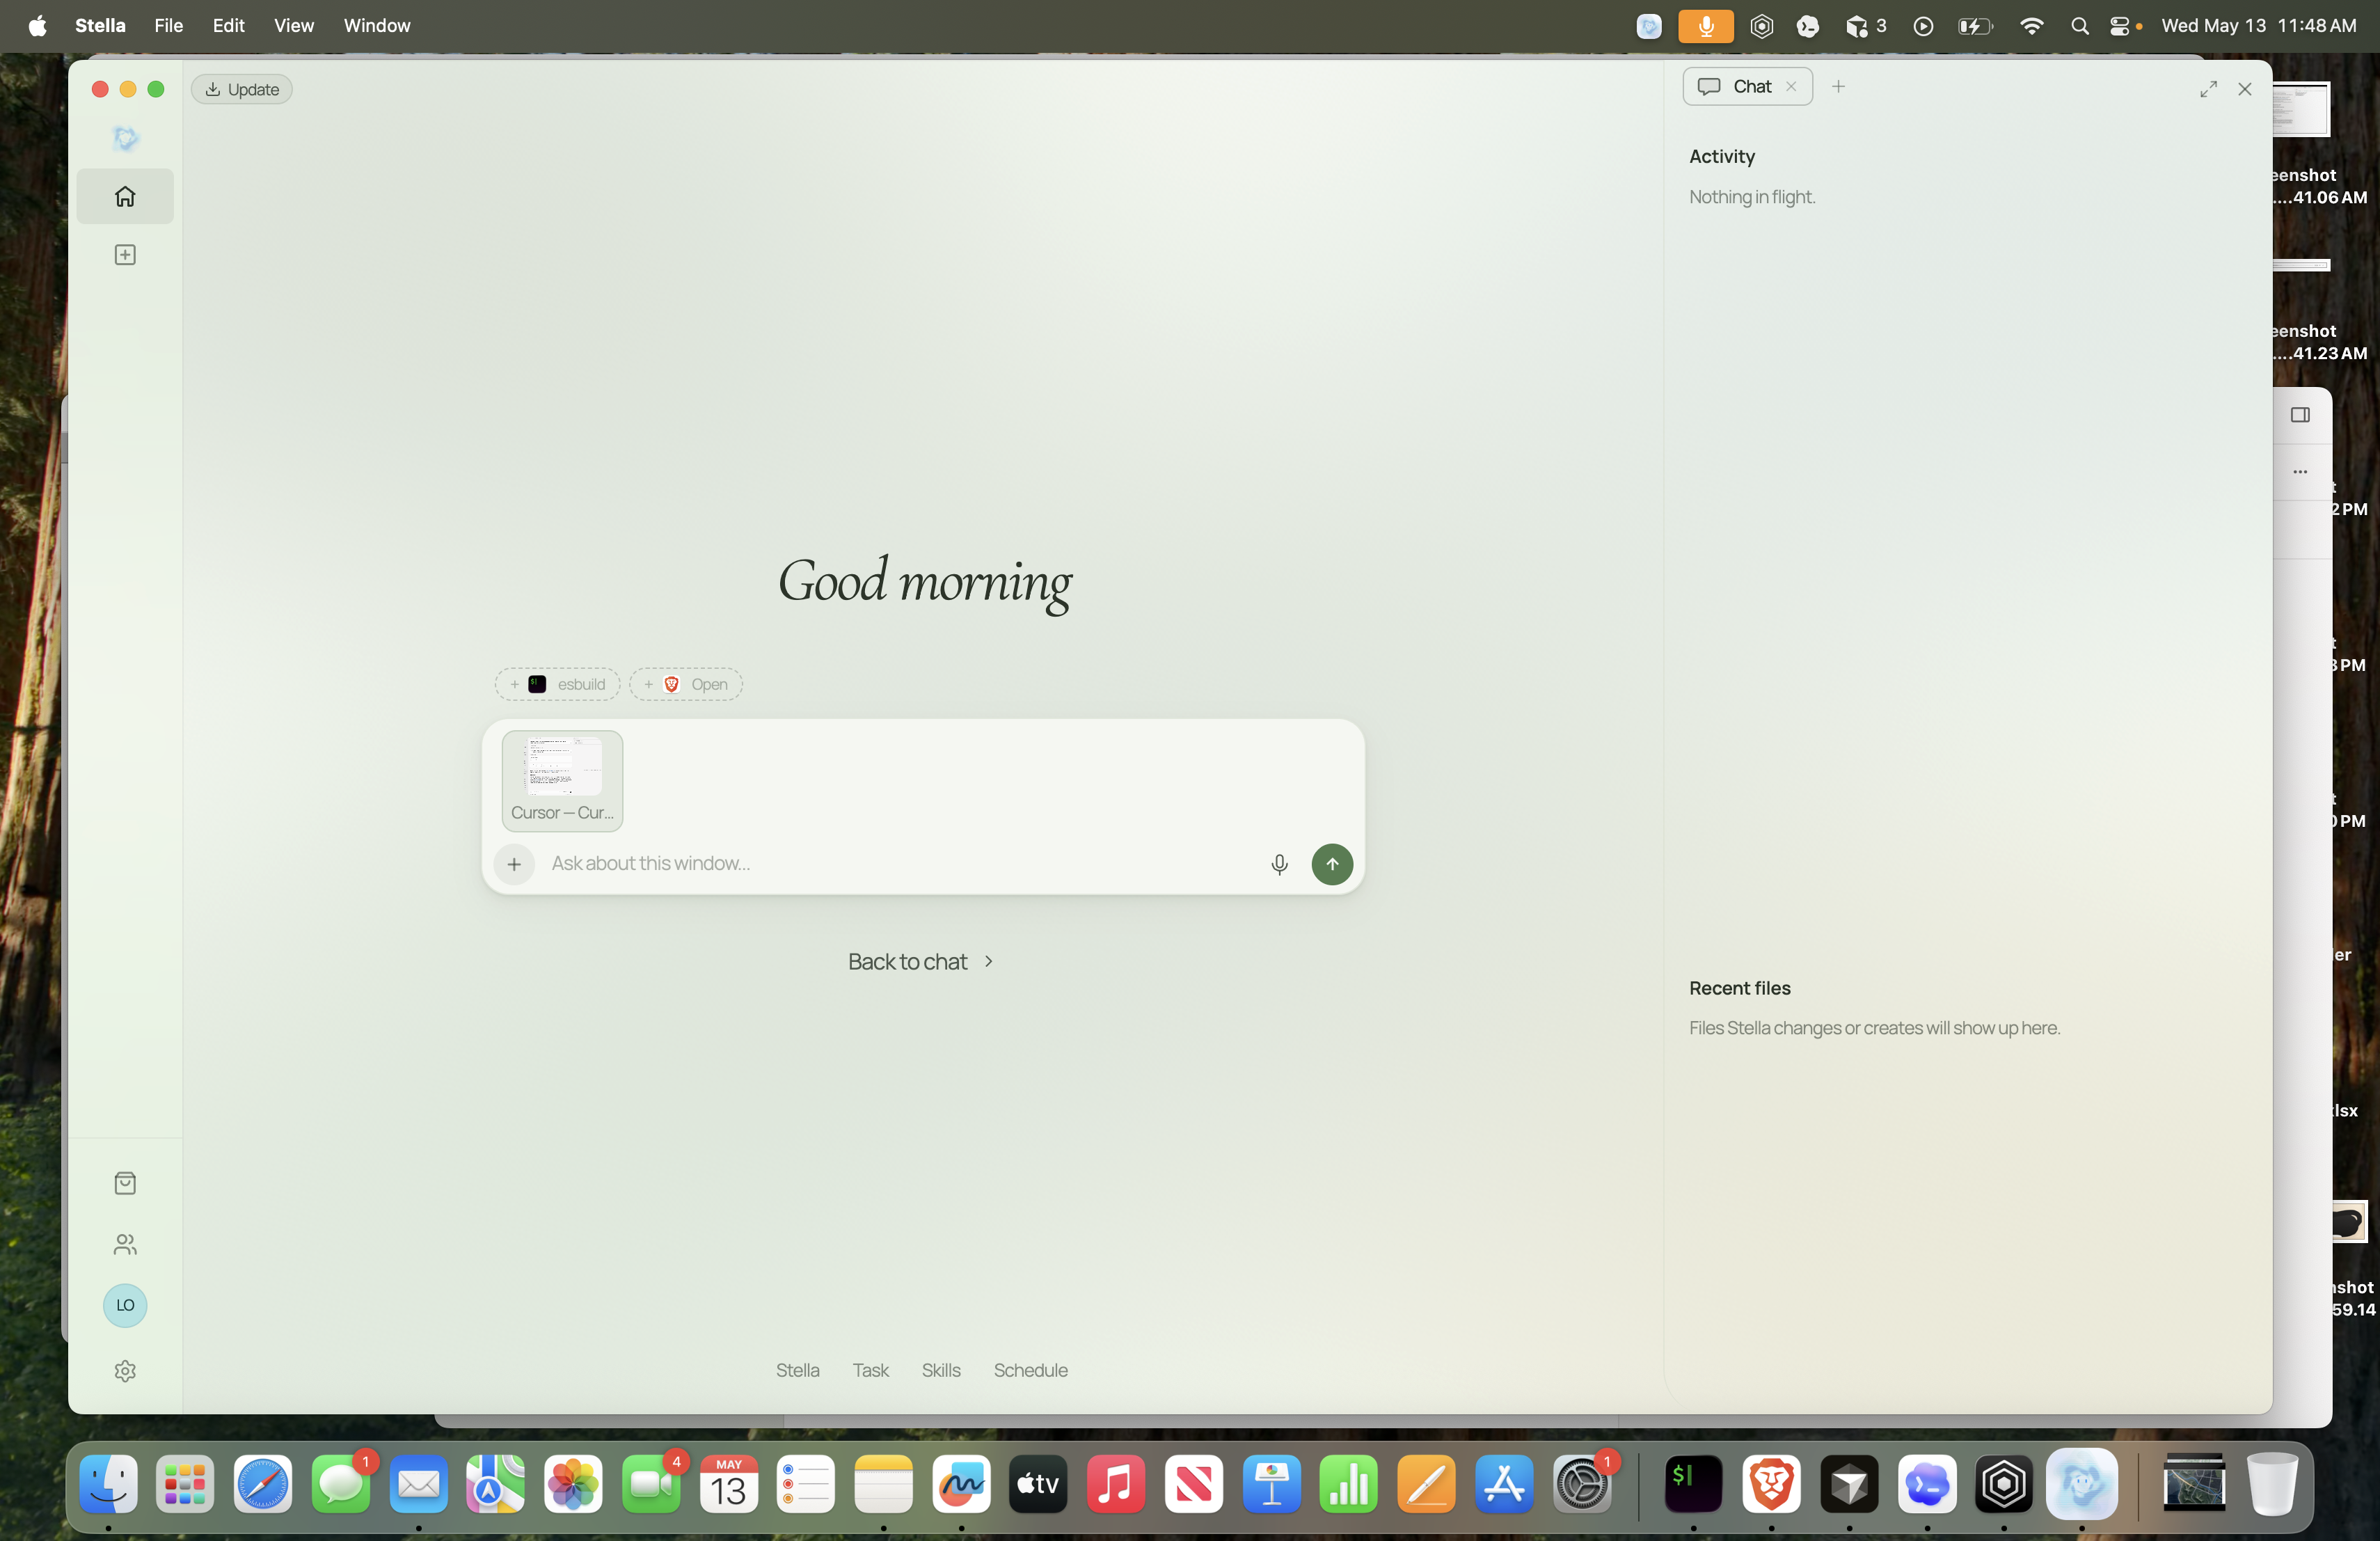Open the Stella app menu
The height and width of the screenshot is (1541, 2380).
point(100,26)
